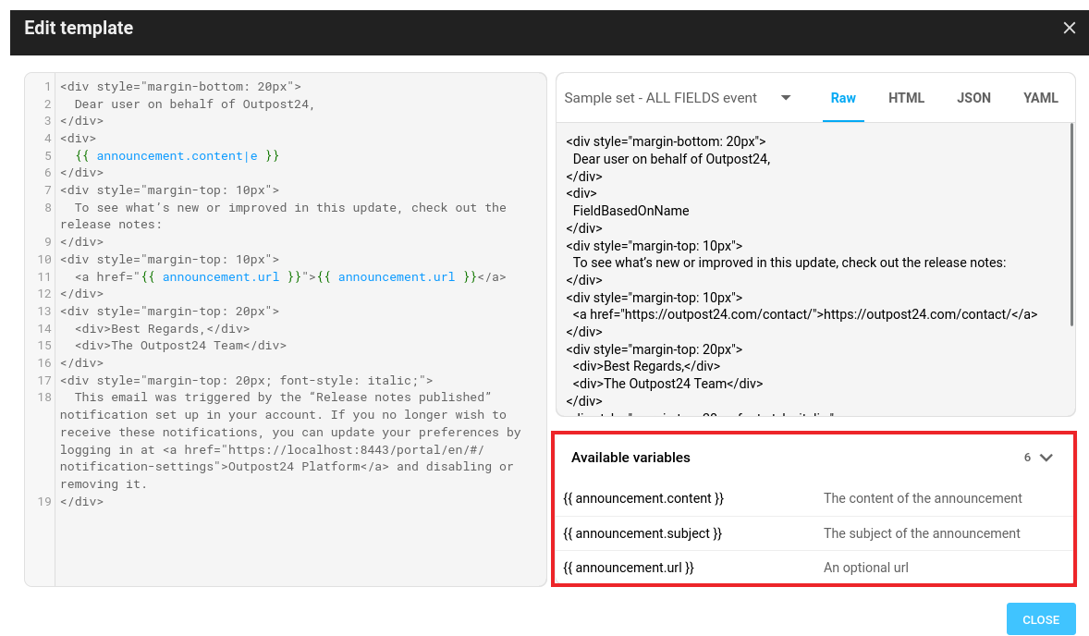Screen dimensions: 1089x636
Task: Collapse the Available variables chevron
Action: (1046, 458)
